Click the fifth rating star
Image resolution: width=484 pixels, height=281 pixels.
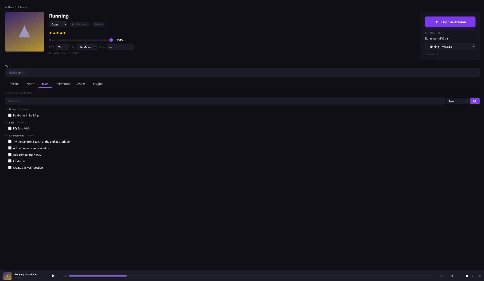pos(65,33)
